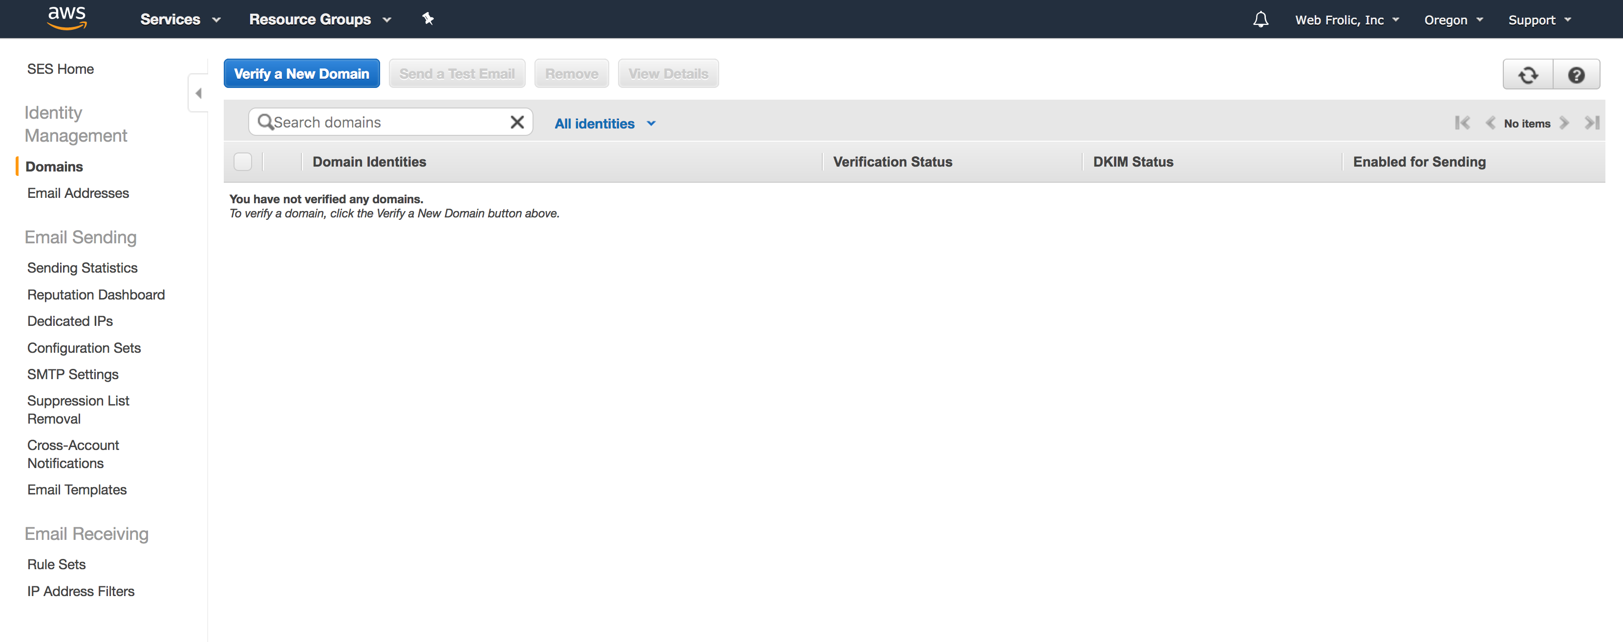
Task: Click the Verify a New Domain button
Action: [301, 74]
